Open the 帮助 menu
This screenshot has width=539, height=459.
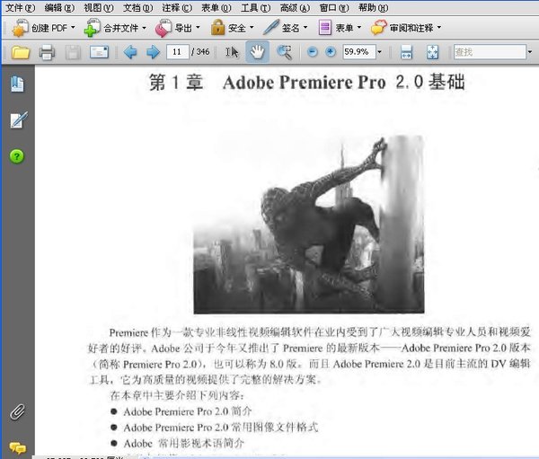tap(374, 7)
